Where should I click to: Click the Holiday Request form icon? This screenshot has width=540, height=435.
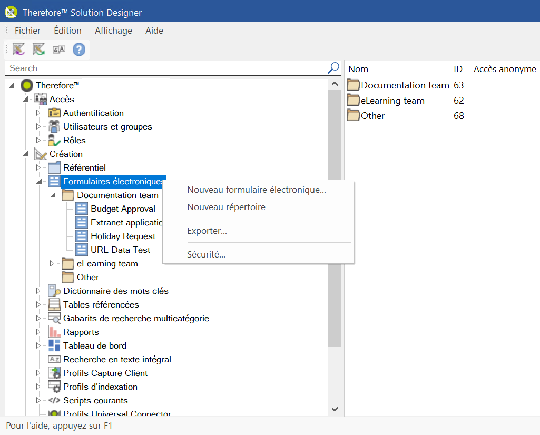point(82,236)
